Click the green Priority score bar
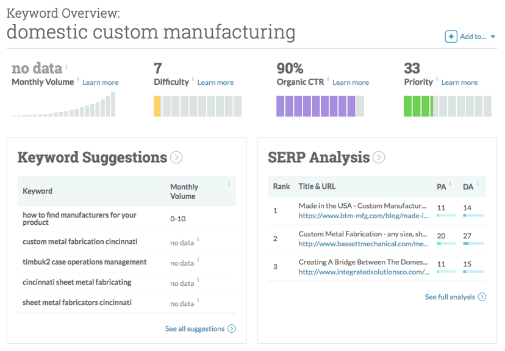 418,106
